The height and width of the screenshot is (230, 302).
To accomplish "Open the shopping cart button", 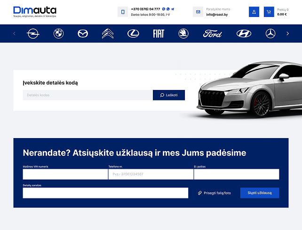I will click(269, 12).
